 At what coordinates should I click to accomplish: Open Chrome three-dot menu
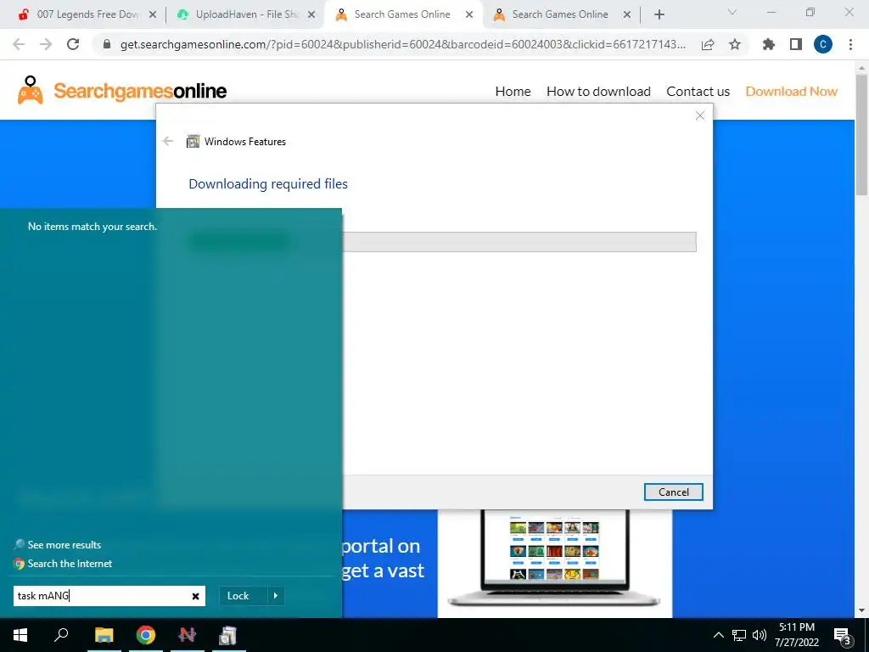coord(850,44)
